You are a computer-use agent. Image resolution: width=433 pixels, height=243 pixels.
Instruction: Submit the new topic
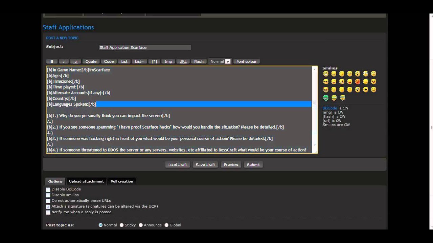pyautogui.click(x=253, y=165)
